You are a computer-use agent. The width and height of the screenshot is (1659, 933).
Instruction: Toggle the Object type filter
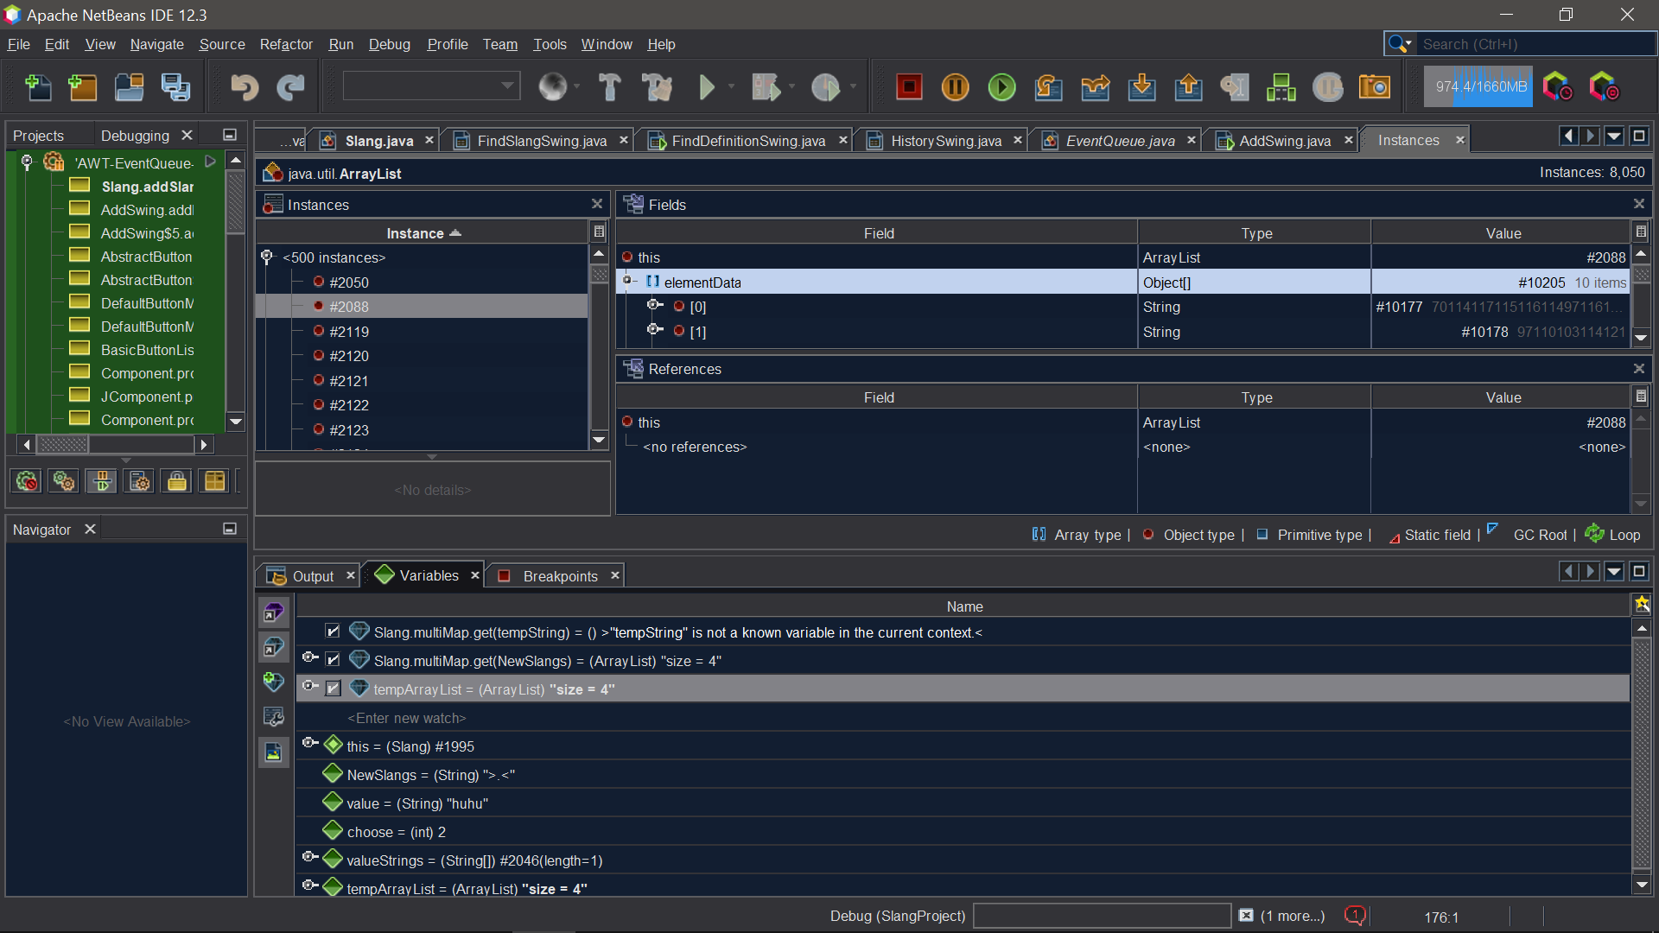coord(1188,535)
